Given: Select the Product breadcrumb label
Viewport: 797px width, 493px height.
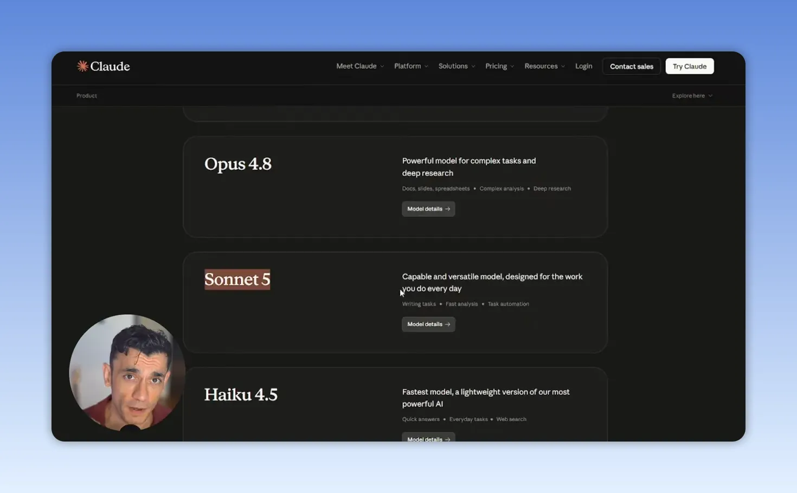Looking at the screenshot, I should [x=87, y=95].
